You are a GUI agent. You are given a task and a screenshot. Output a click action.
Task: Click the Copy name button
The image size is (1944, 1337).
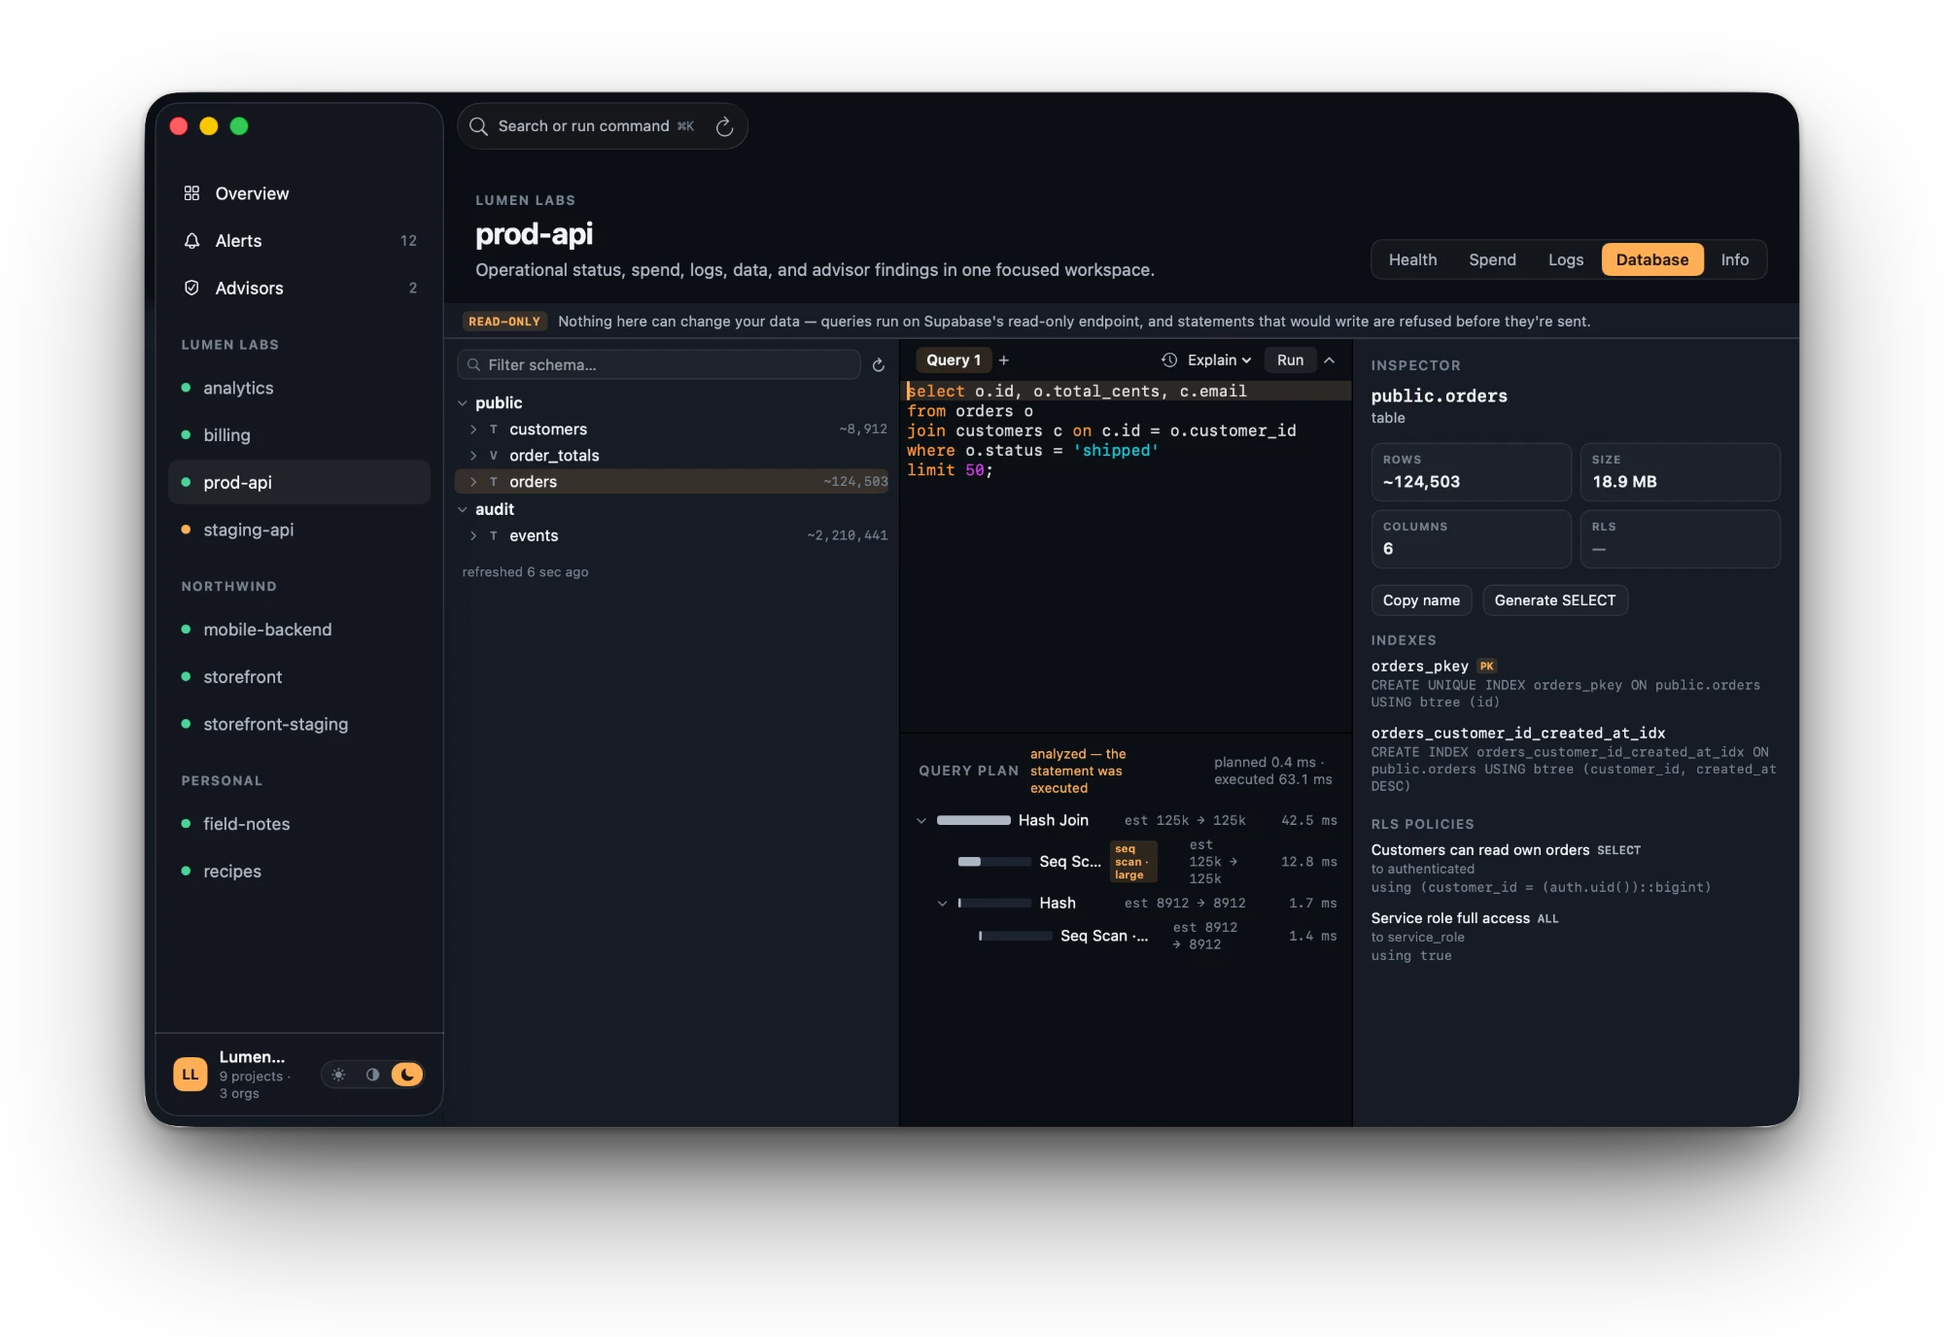[1421, 600]
